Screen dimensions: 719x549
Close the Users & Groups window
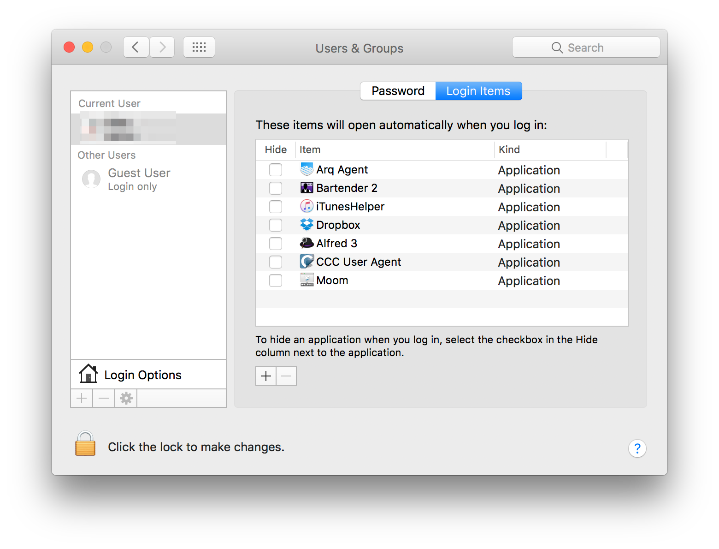coord(69,47)
